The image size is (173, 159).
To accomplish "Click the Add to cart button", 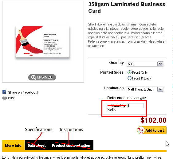I will tap(152, 130).
